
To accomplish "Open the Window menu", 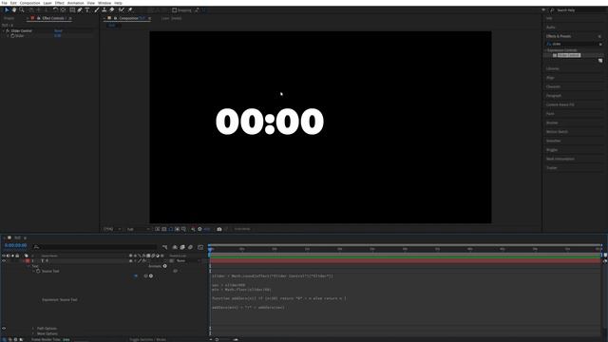I will (104, 3).
